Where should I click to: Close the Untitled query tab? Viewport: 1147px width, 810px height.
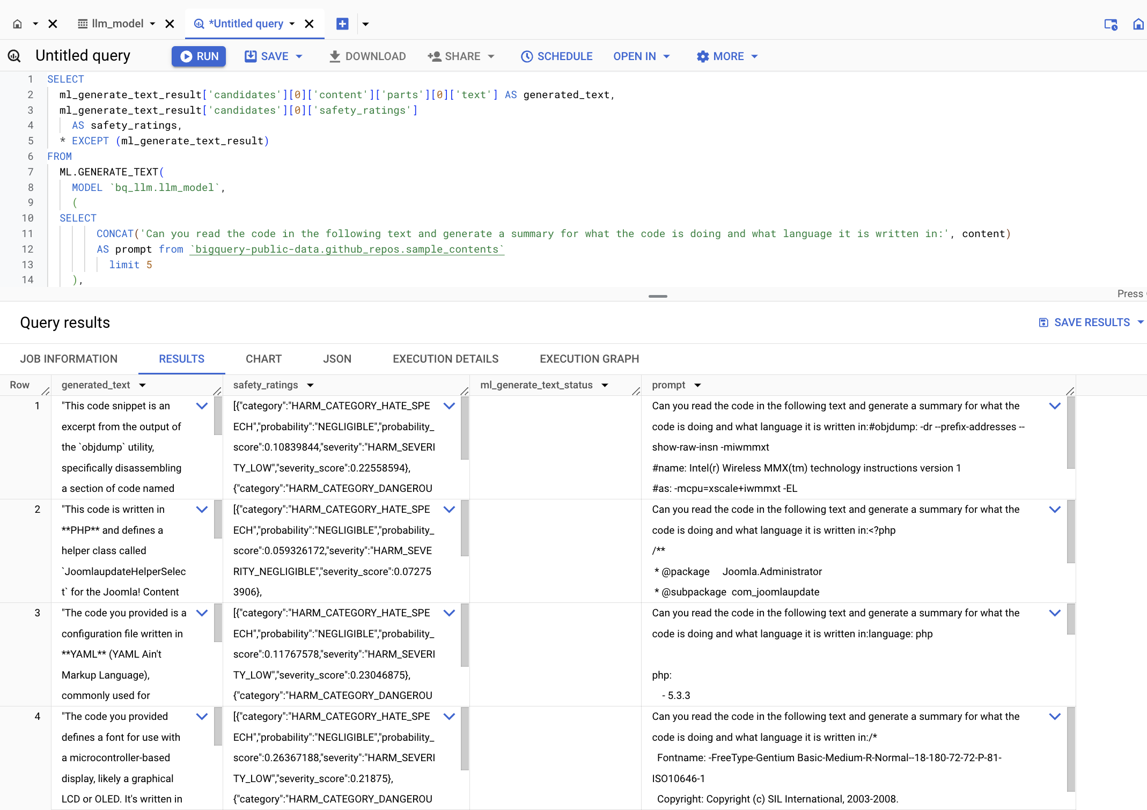coord(309,24)
